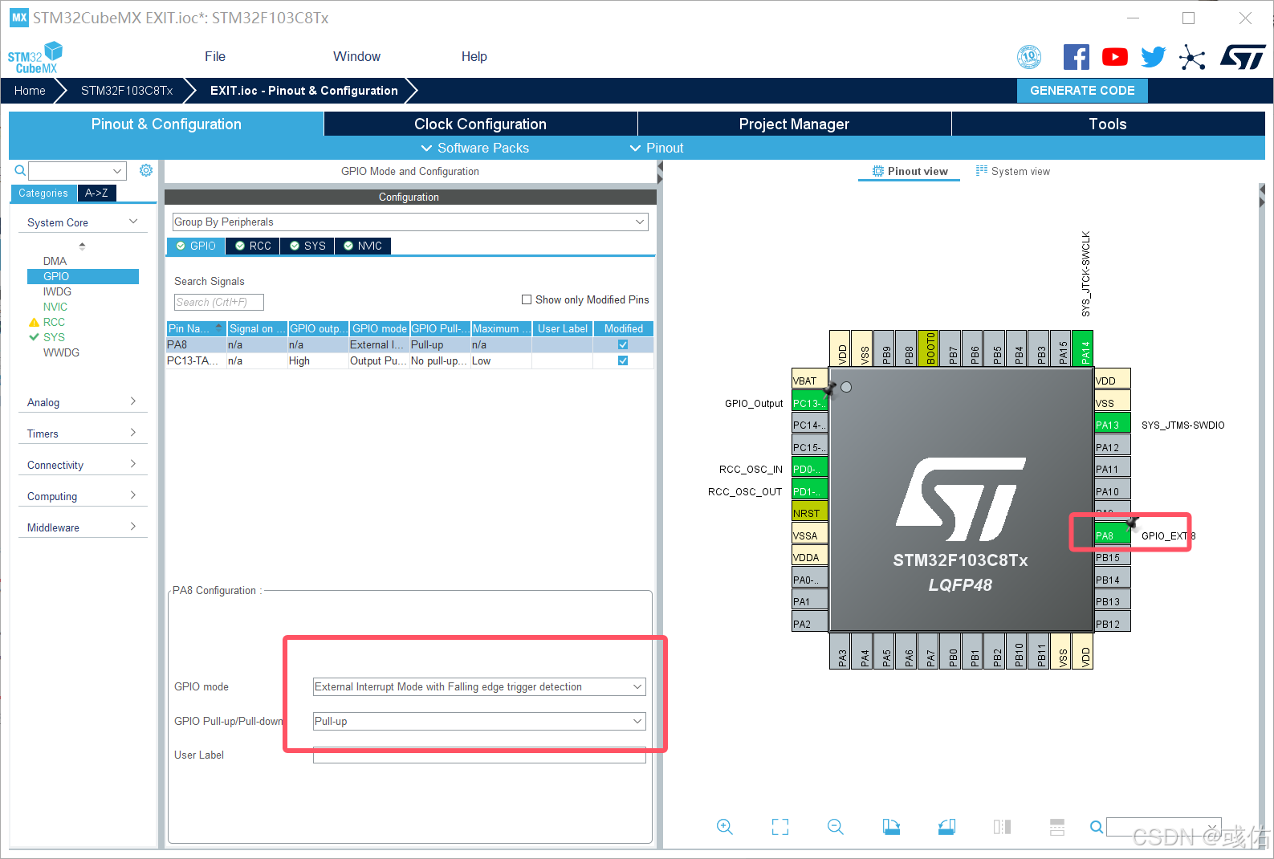Viewport: 1274px width, 859px height.
Task: Collapse the System Core category
Action: pyautogui.click(x=133, y=222)
